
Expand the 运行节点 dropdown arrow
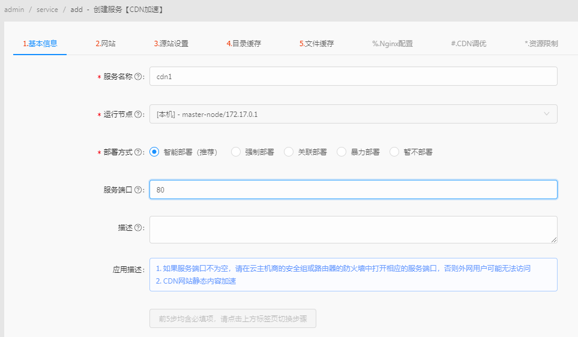coord(546,114)
